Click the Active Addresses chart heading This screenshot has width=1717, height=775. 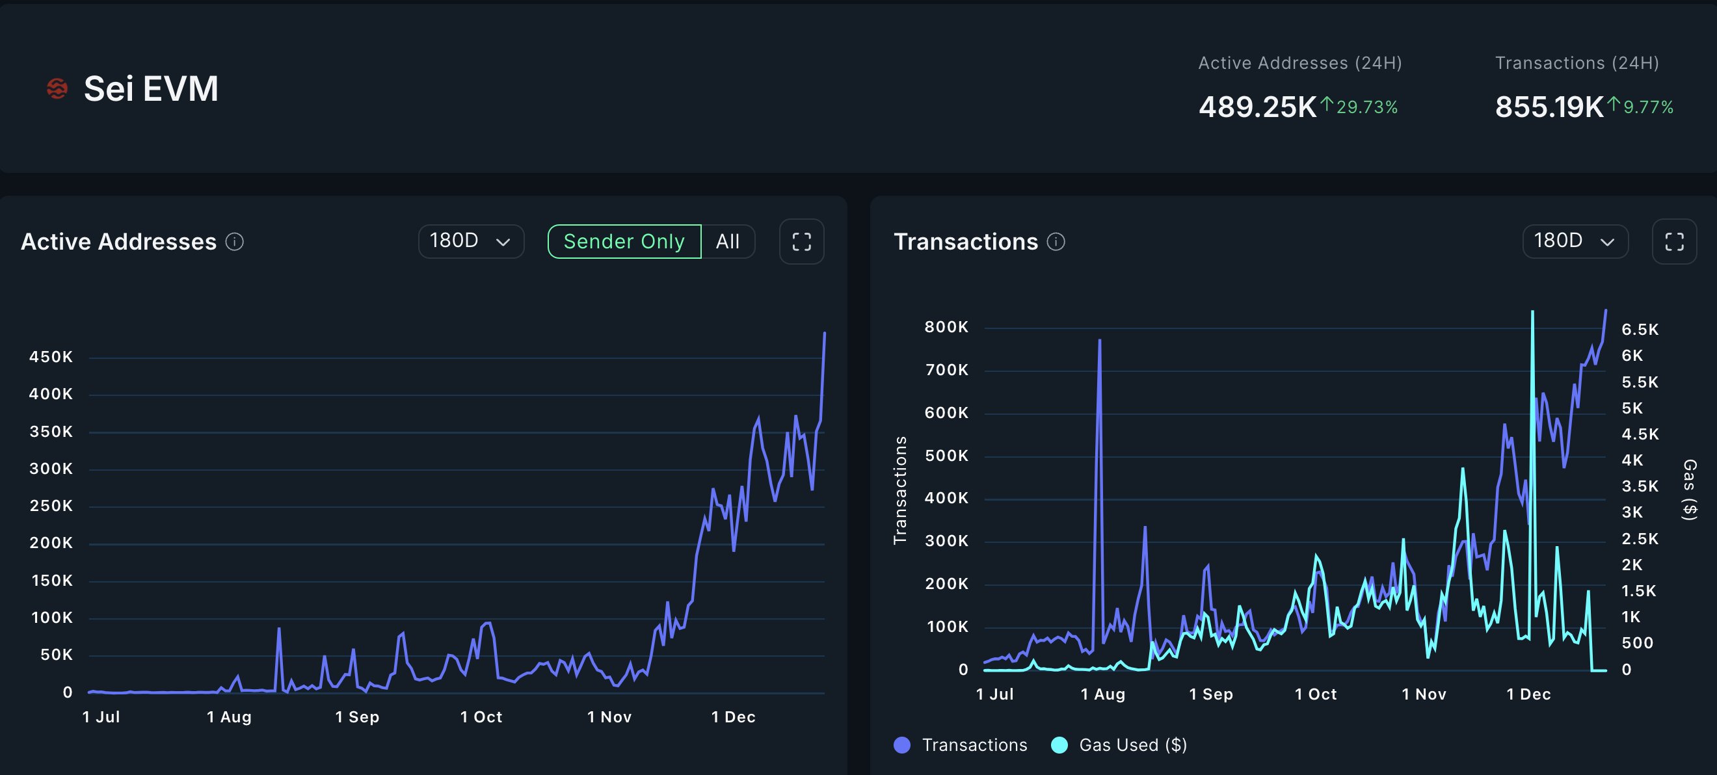[118, 241]
